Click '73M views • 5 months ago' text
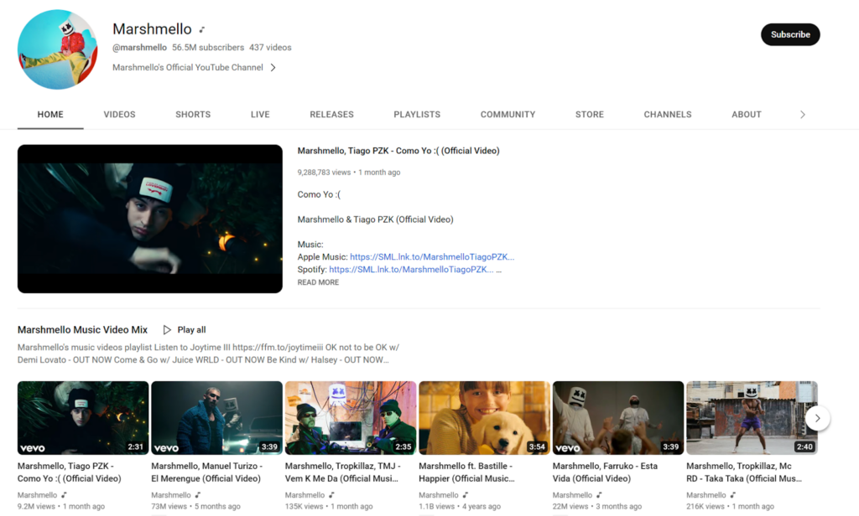859x516 pixels. [x=195, y=507]
